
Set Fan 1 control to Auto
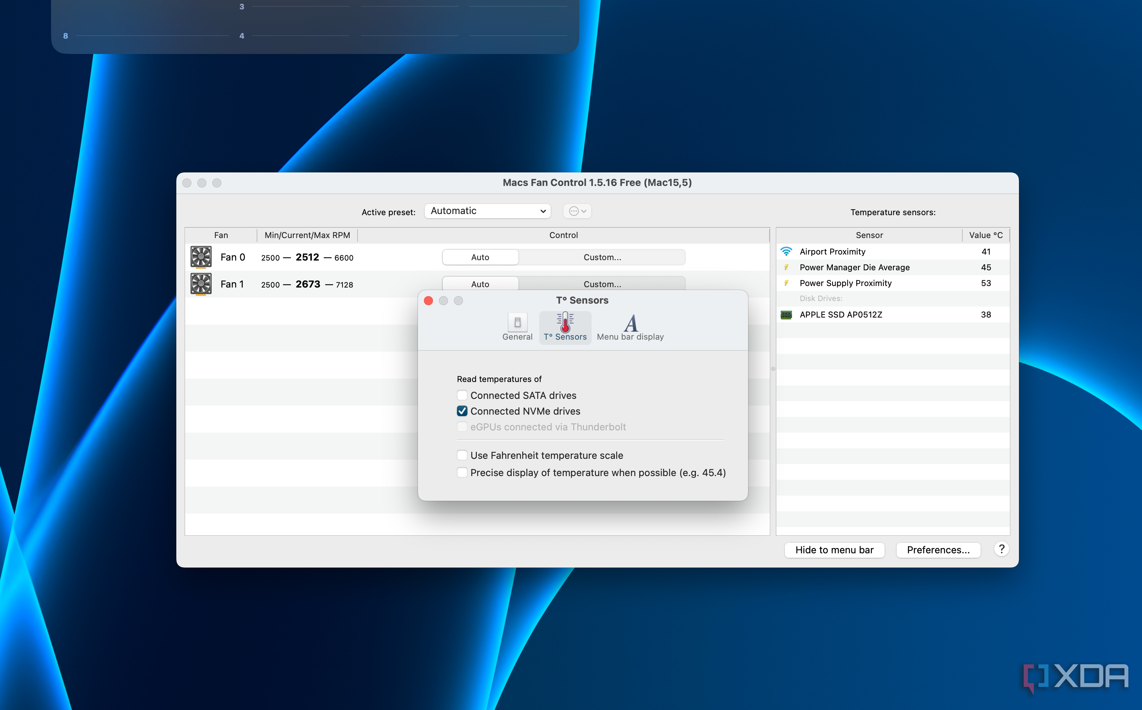pyautogui.click(x=480, y=284)
